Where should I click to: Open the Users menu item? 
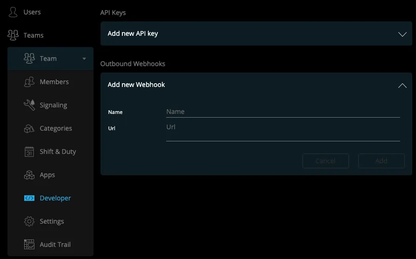pyautogui.click(x=32, y=12)
